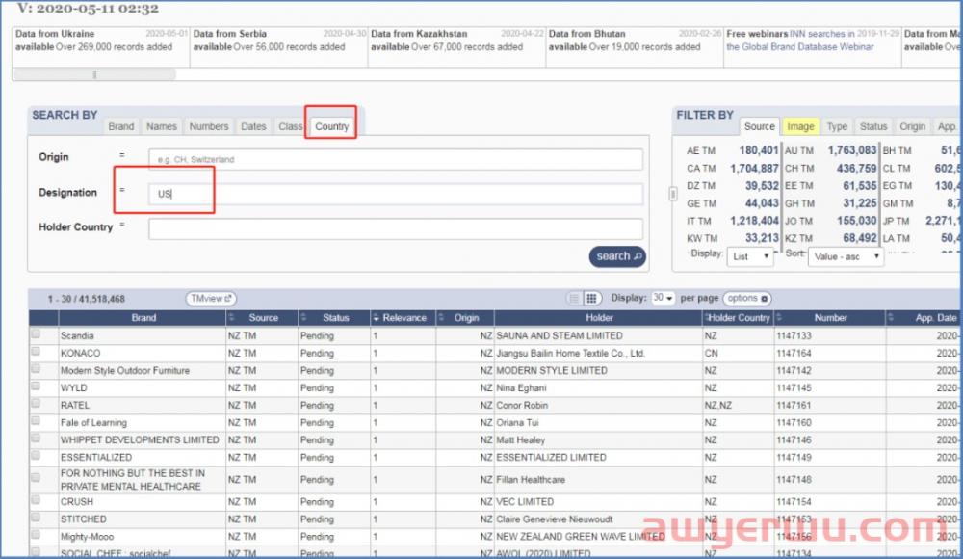Open the results options button
Screen dimensions: 963x559
(747, 298)
